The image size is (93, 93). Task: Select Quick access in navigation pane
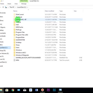(x=3, y=13)
